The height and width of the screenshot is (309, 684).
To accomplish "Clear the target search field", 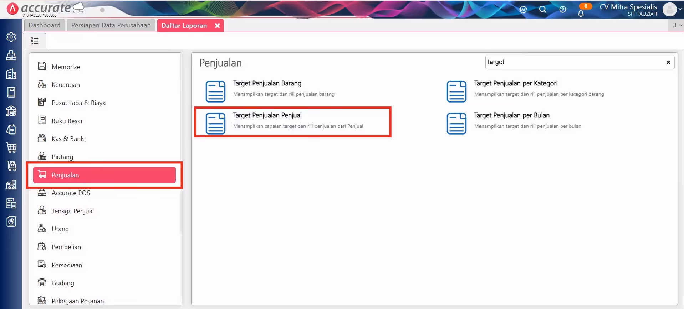I will [x=668, y=62].
